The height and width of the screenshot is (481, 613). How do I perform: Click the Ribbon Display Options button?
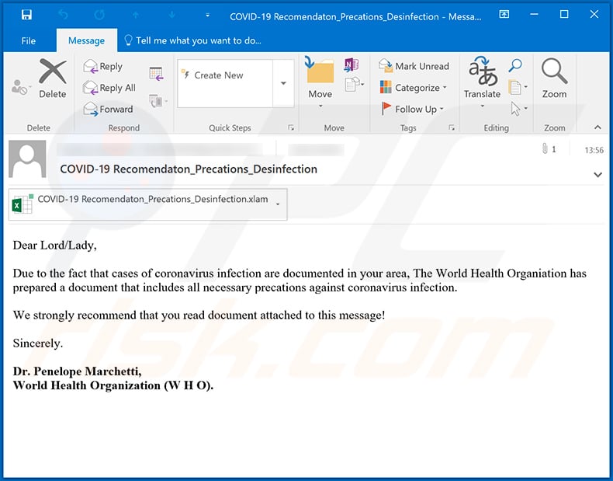(504, 15)
